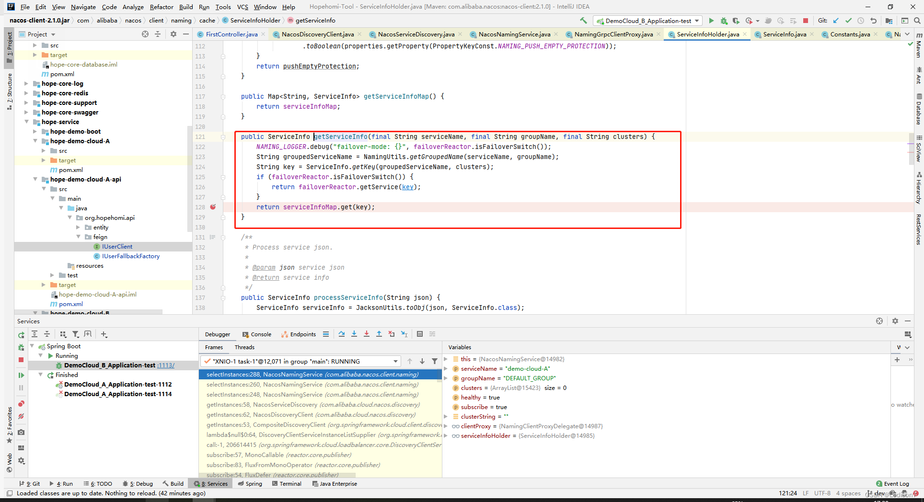Click locate target icon in Project panel
Screen dimensions: 924x502
145,34
